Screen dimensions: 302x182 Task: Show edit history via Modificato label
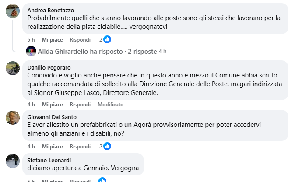click(110, 105)
